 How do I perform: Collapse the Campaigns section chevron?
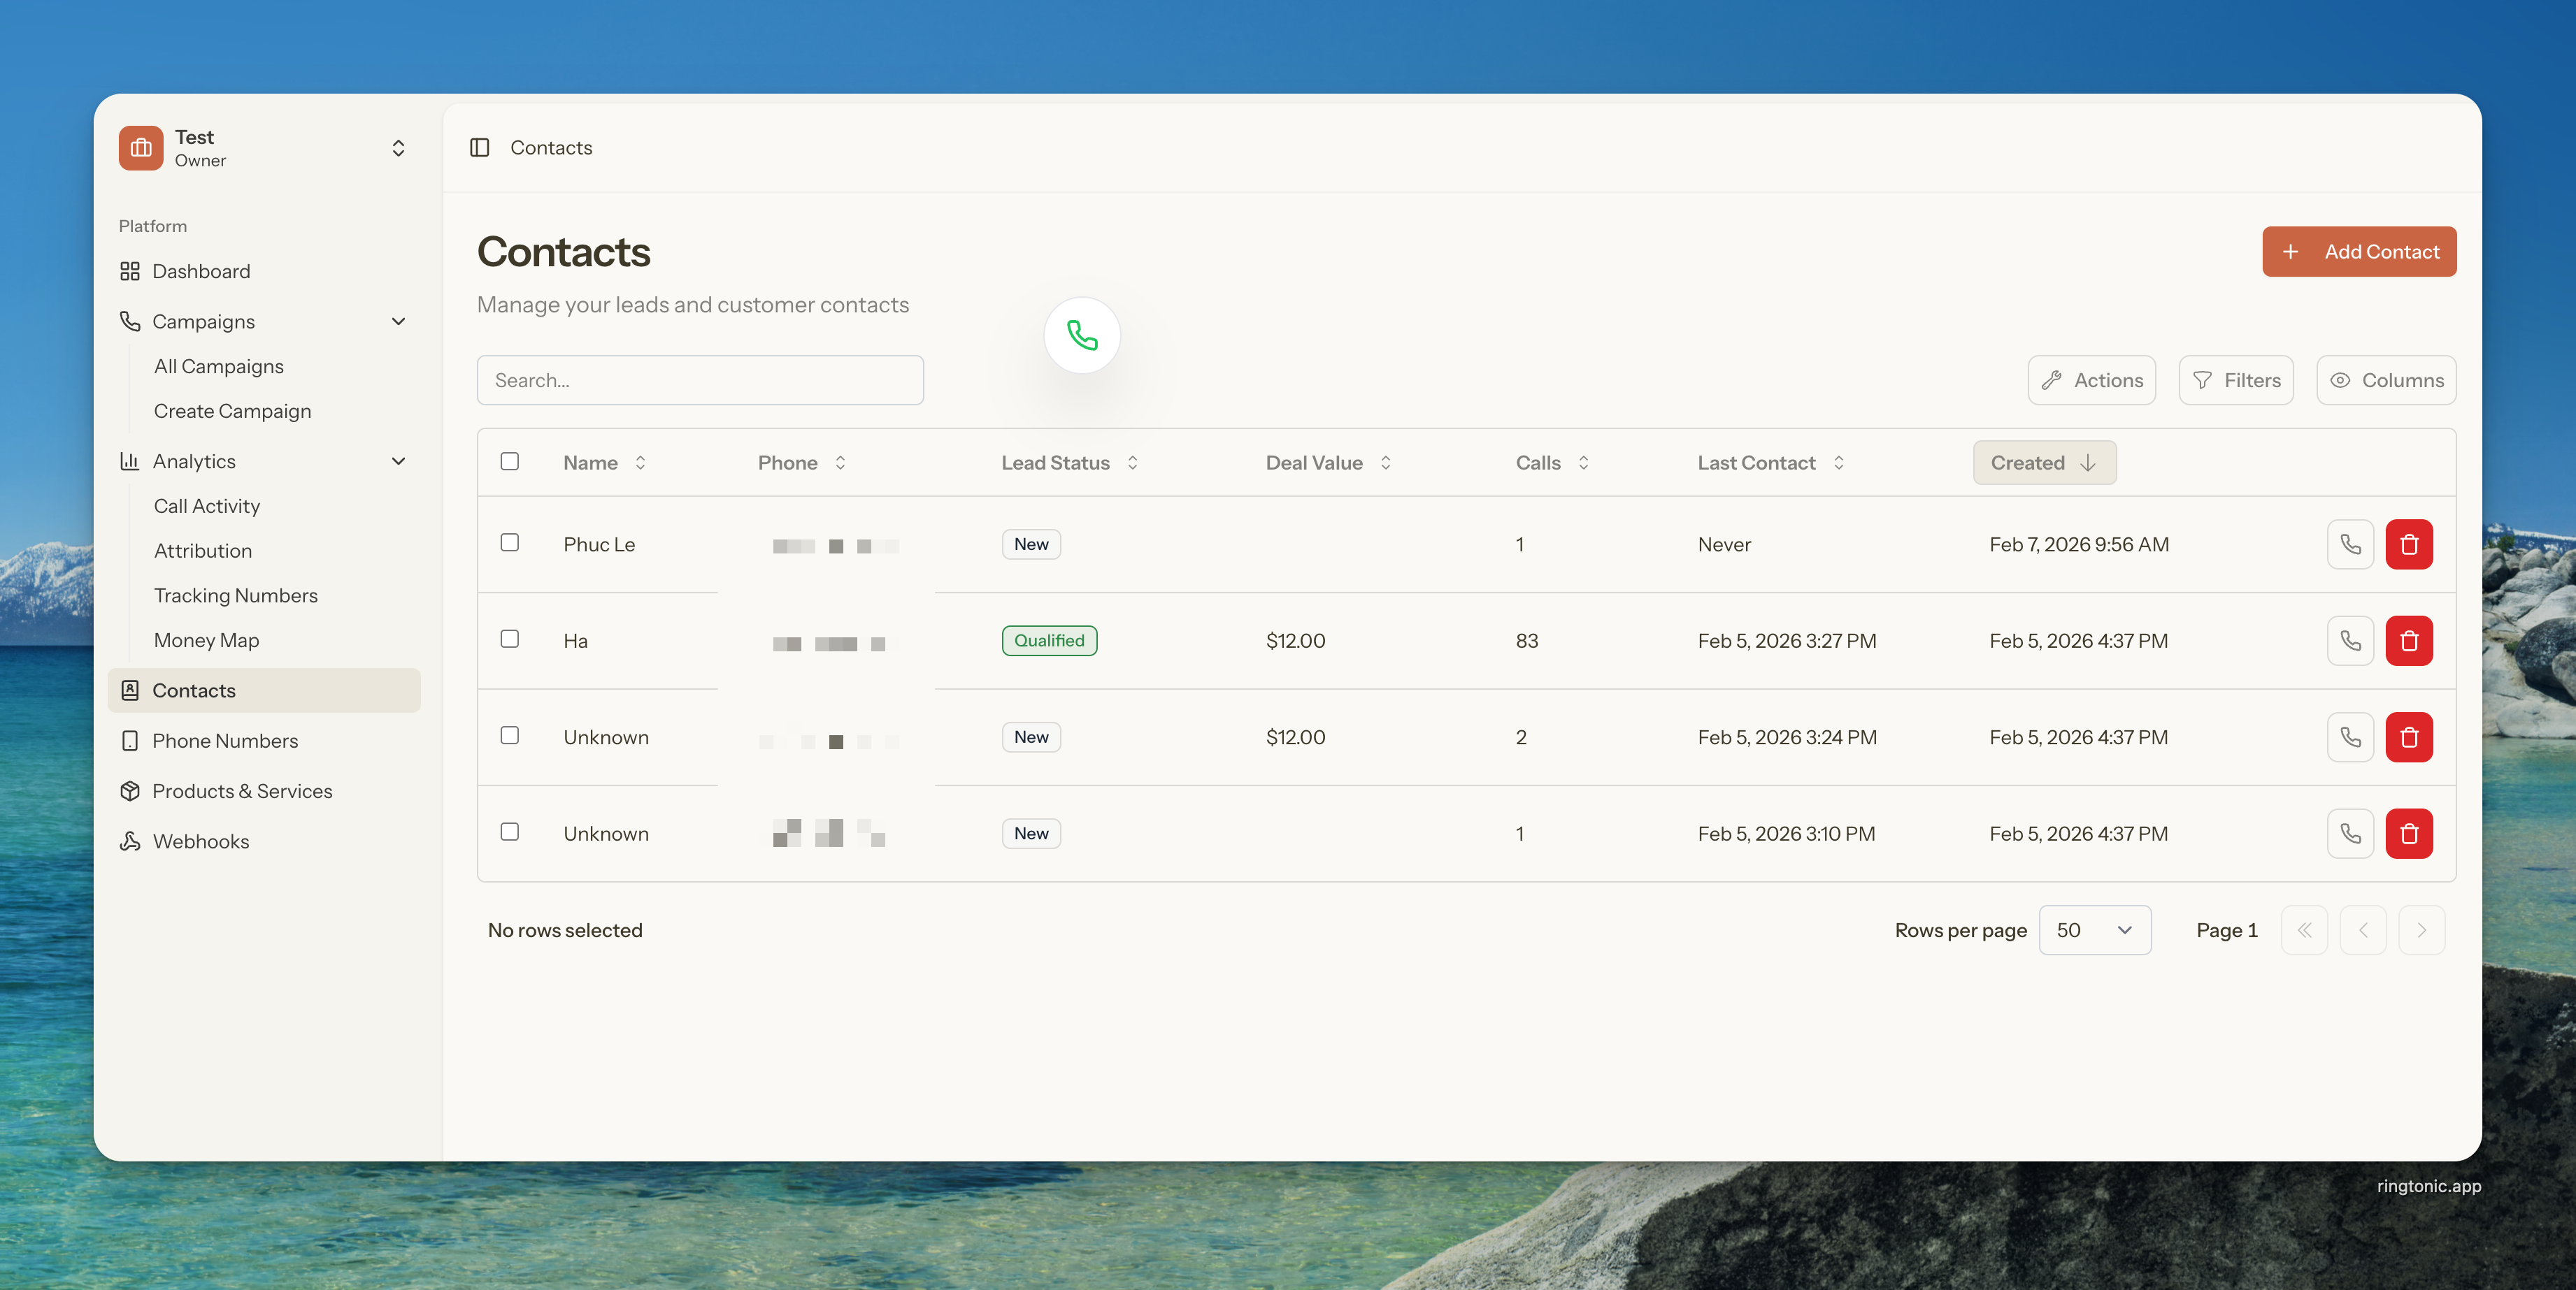tap(398, 321)
